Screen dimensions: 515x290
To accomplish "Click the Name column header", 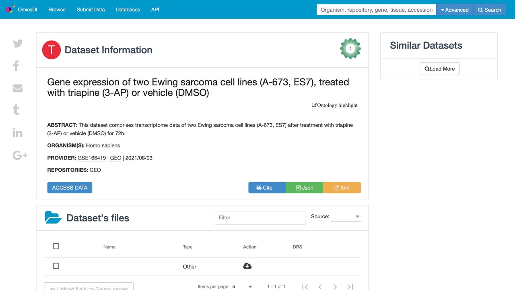I will [109, 247].
